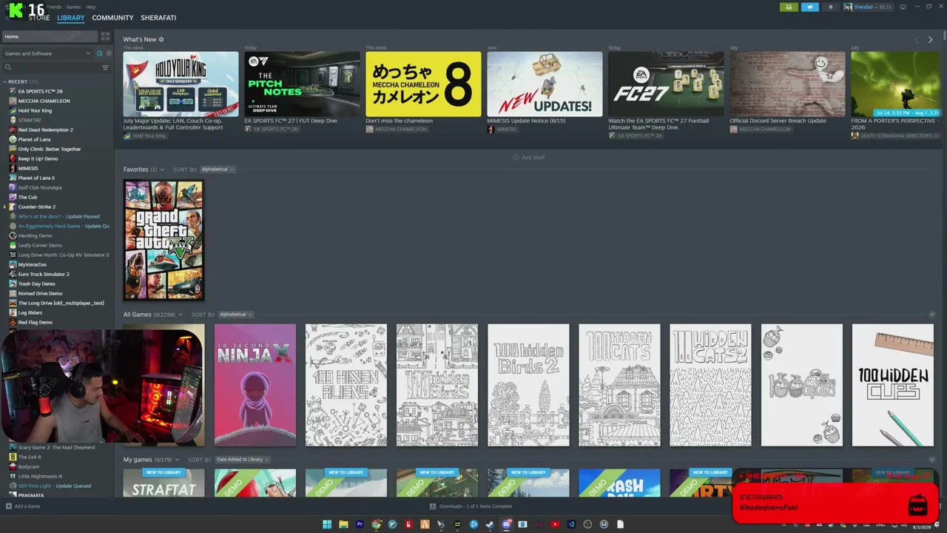This screenshot has height=533, width=947.
Task: Click the Home button in sidebar
Action: pyautogui.click(x=50, y=36)
